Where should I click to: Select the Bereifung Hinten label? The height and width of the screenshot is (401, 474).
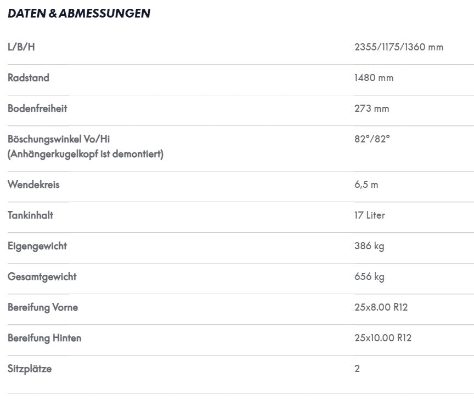tap(44, 338)
